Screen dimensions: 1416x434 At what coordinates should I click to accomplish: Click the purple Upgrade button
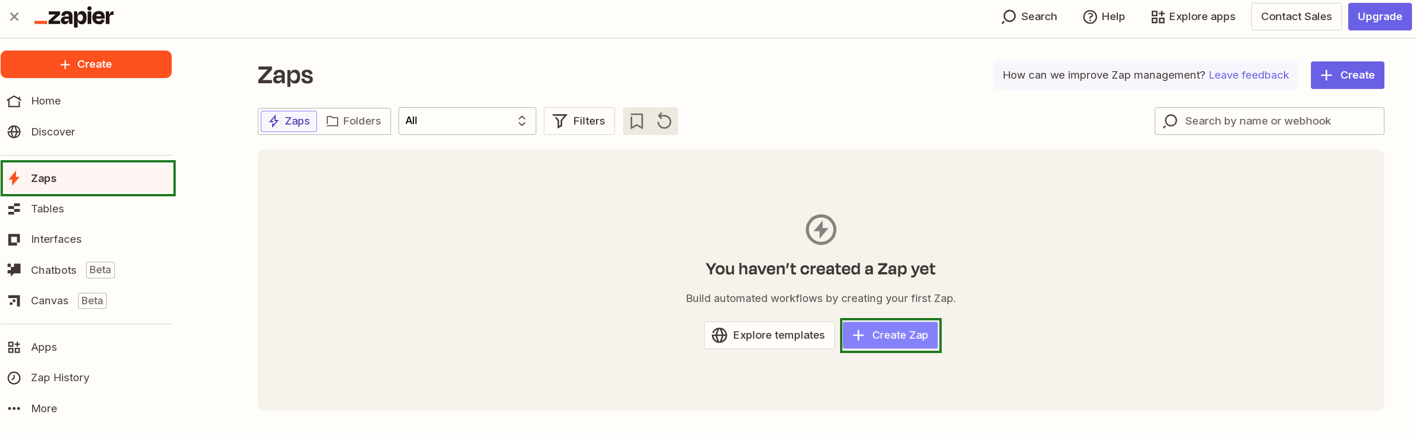[1379, 17]
